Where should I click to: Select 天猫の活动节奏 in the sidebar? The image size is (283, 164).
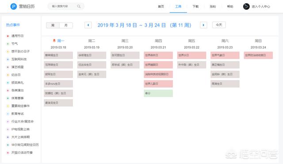point(22,153)
